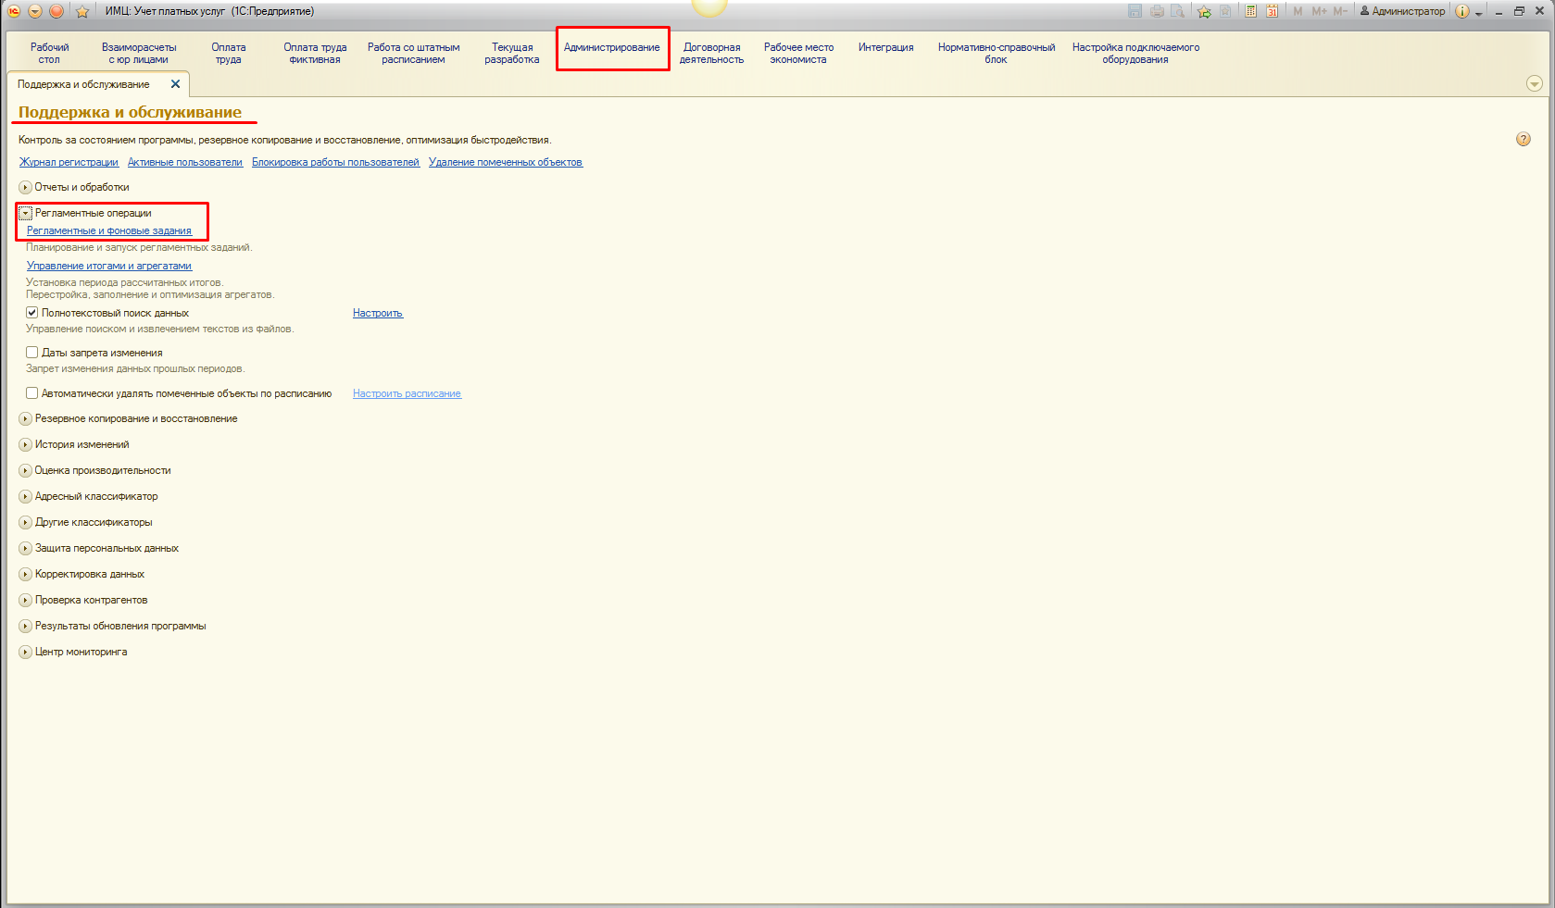Image resolution: width=1555 pixels, height=908 pixels.
Task: Check Автоматически удалять помеченные объекты по расписанию
Action: (x=32, y=393)
